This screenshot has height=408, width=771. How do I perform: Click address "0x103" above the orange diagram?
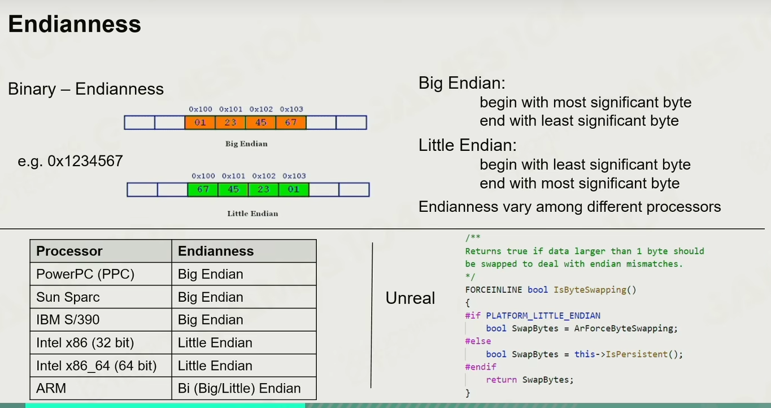[291, 109]
